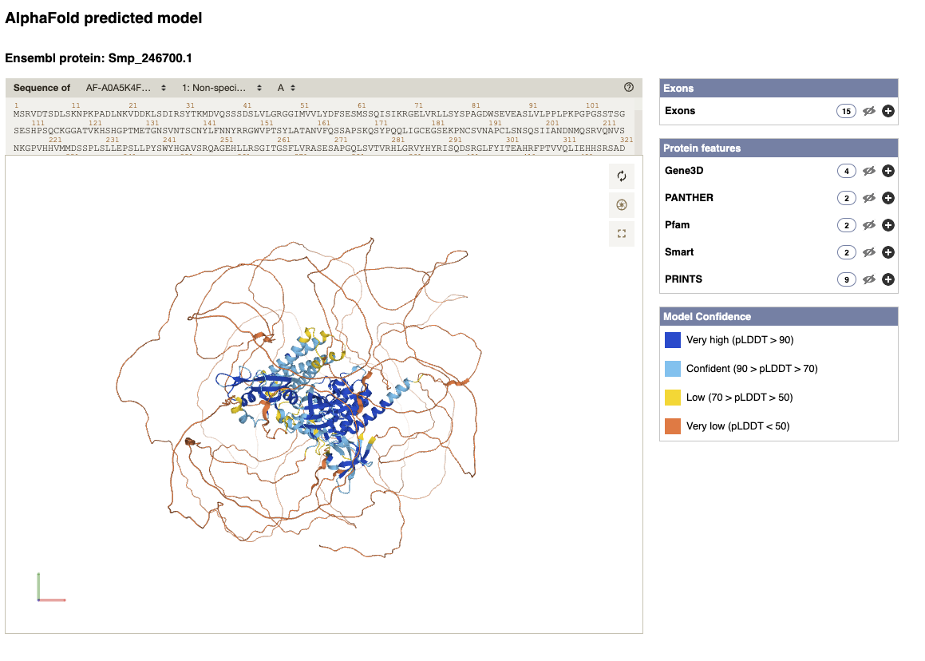Screen dimensions: 925x661
Task: Toggle visibility of Exons track
Action: (869, 111)
